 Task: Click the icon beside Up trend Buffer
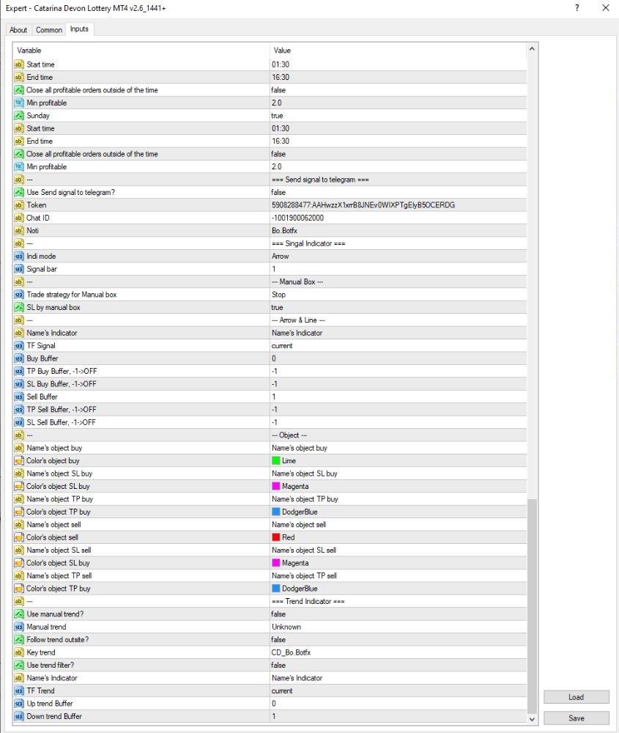point(19,704)
